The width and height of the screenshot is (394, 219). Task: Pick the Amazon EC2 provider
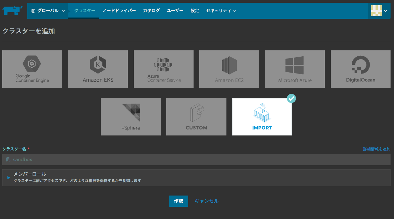click(229, 69)
